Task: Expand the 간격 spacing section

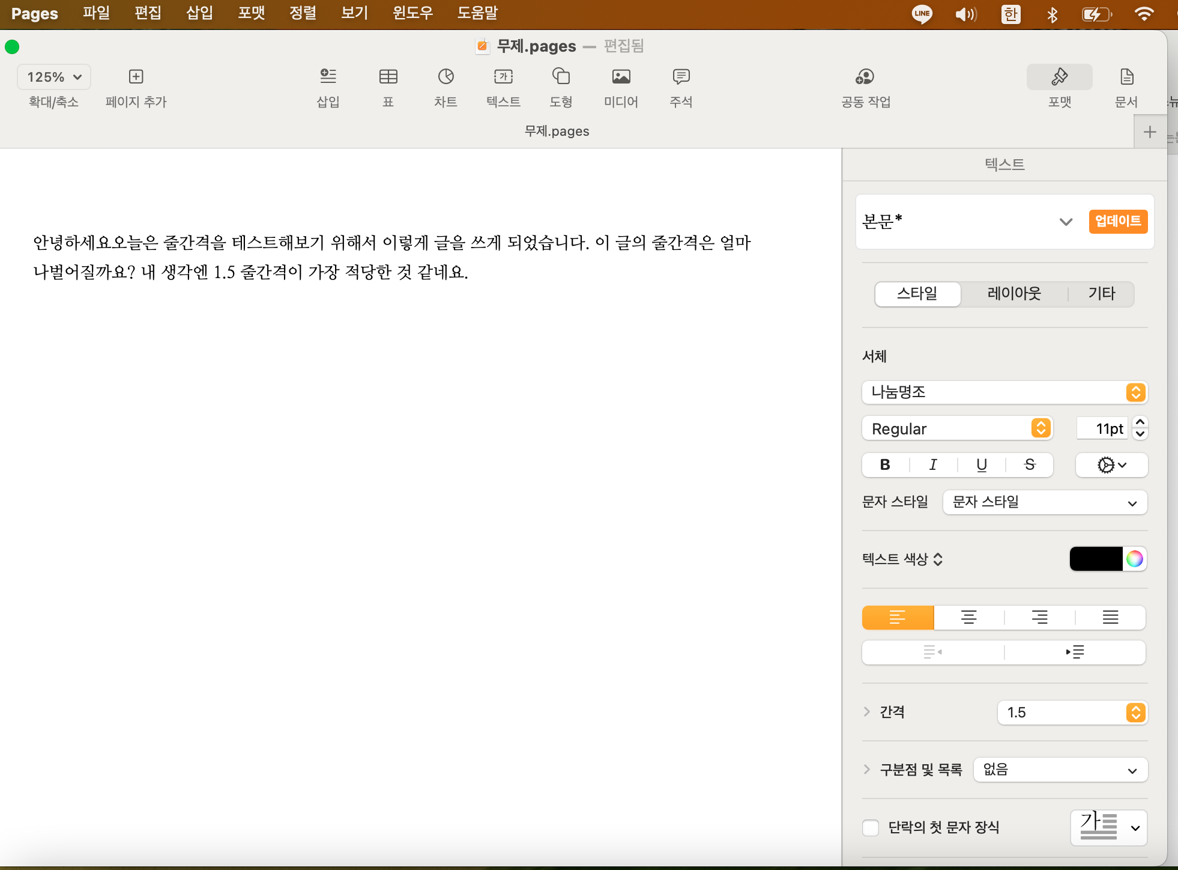Action: (867, 712)
